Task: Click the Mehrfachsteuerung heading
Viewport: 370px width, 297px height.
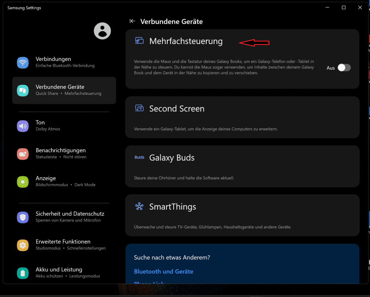Action: click(x=186, y=41)
